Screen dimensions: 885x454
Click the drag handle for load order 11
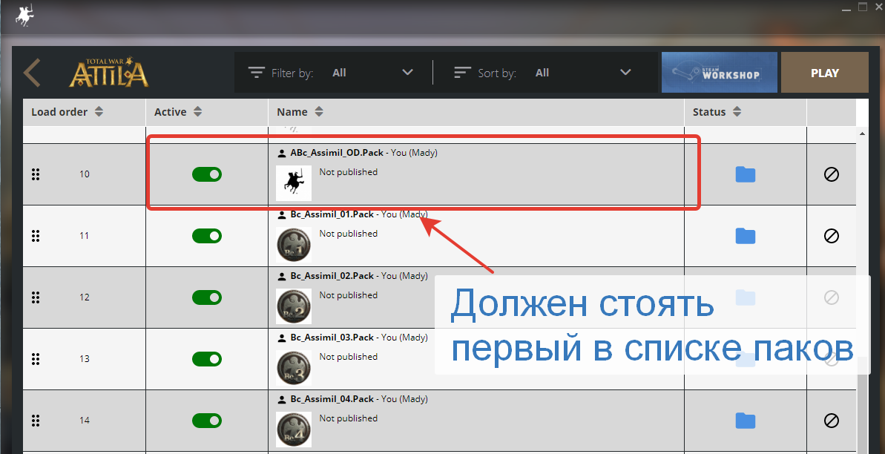click(36, 235)
